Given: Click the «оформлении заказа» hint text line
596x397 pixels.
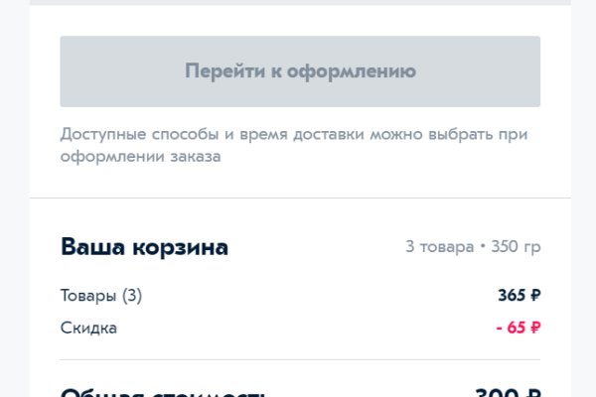Looking at the screenshot, I should click(140, 157).
